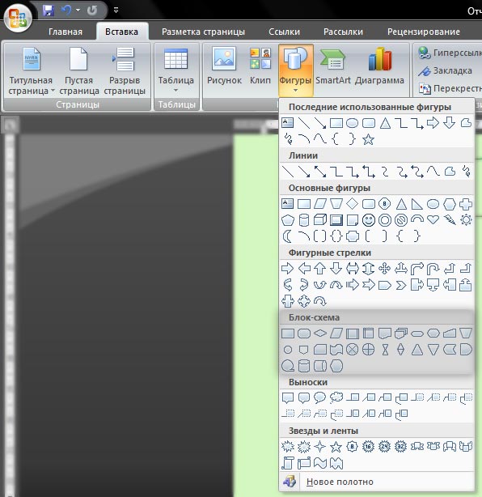Open the Quick Access Toolbar customize arrow
482x497 pixels.
(x=116, y=11)
